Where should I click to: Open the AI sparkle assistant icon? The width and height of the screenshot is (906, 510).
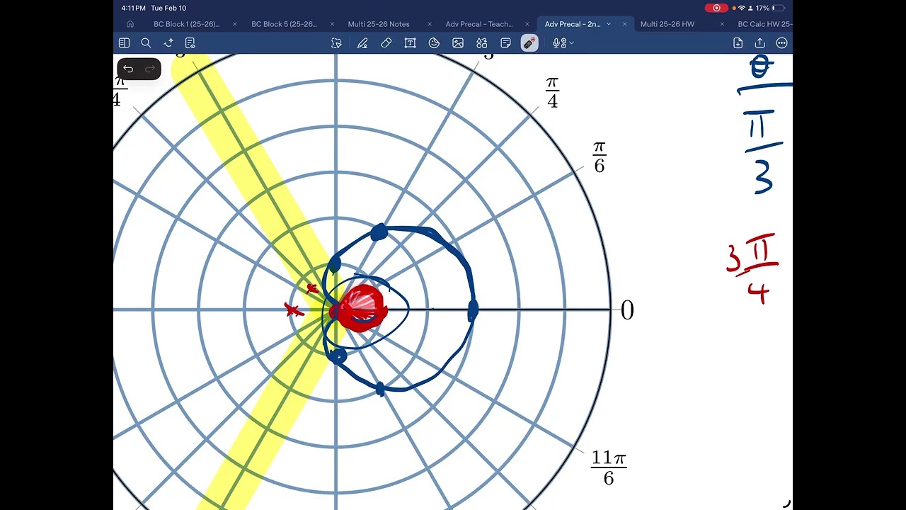[168, 43]
